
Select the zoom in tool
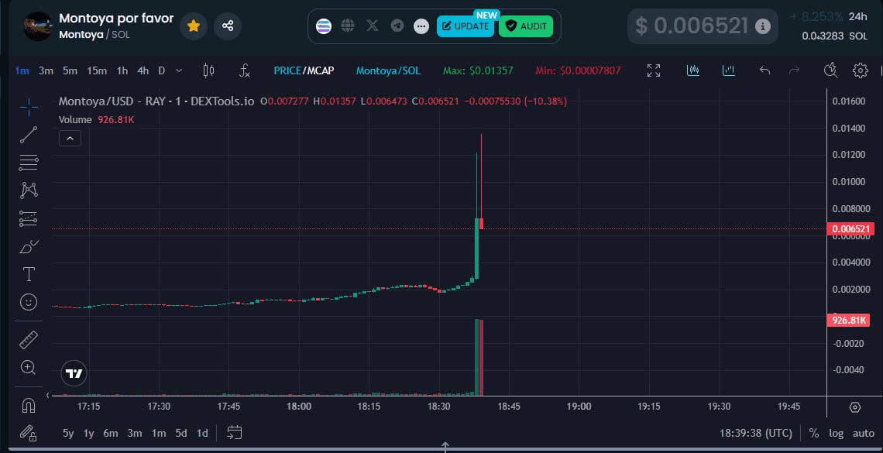[28, 368]
